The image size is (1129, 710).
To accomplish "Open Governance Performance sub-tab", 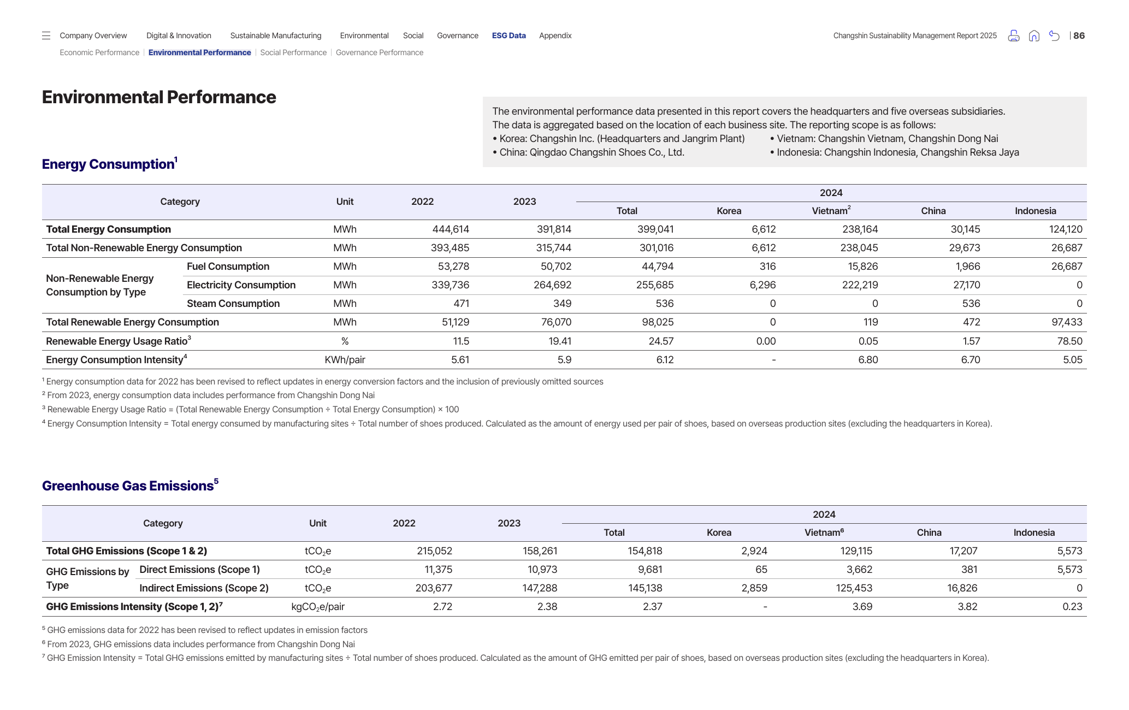I will (380, 52).
